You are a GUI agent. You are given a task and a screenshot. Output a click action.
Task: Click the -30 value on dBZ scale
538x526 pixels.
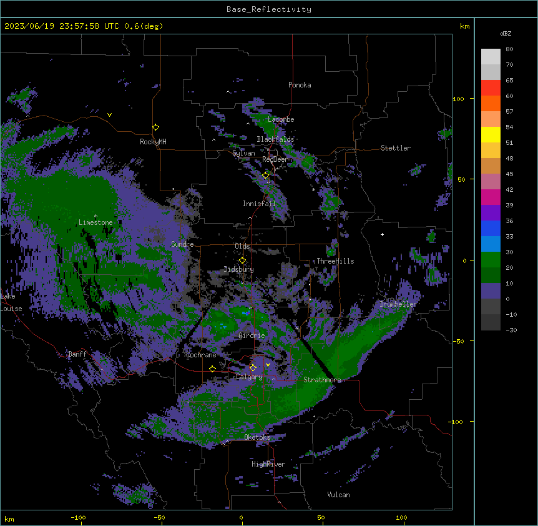pos(512,330)
